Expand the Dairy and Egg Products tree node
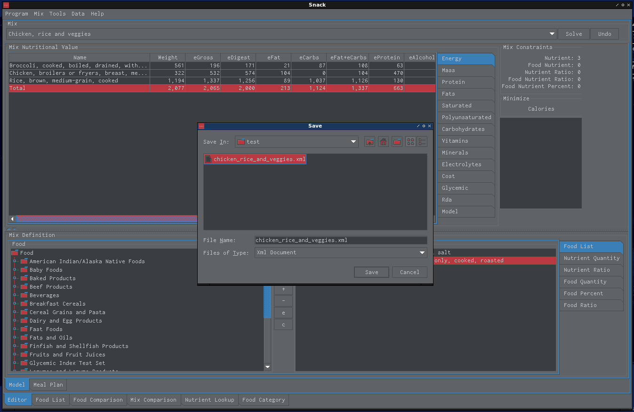The height and width of the screenshot is (412, 634). click(x=15, y=321)
